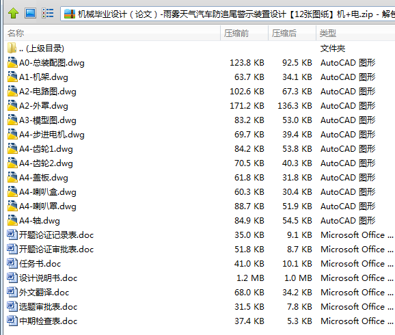The height and width of the screenshot is (335, 395).
Task: Click the 68.0 KB size of 外文翻译.doc
Action: click(x=249, y=293)
